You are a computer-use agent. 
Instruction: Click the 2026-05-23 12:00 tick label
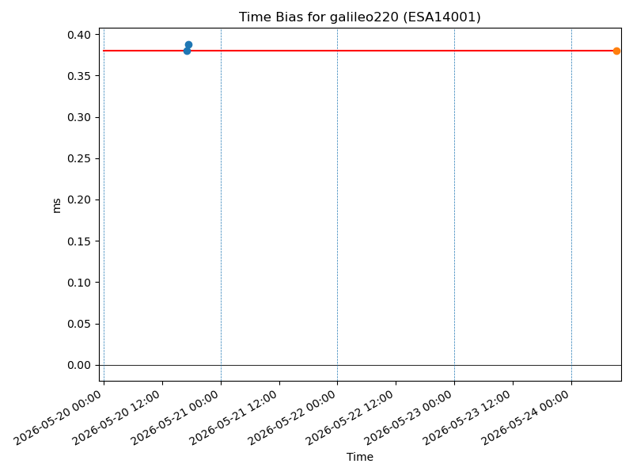467,419
